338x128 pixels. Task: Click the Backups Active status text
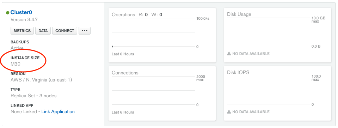point(17,48)
